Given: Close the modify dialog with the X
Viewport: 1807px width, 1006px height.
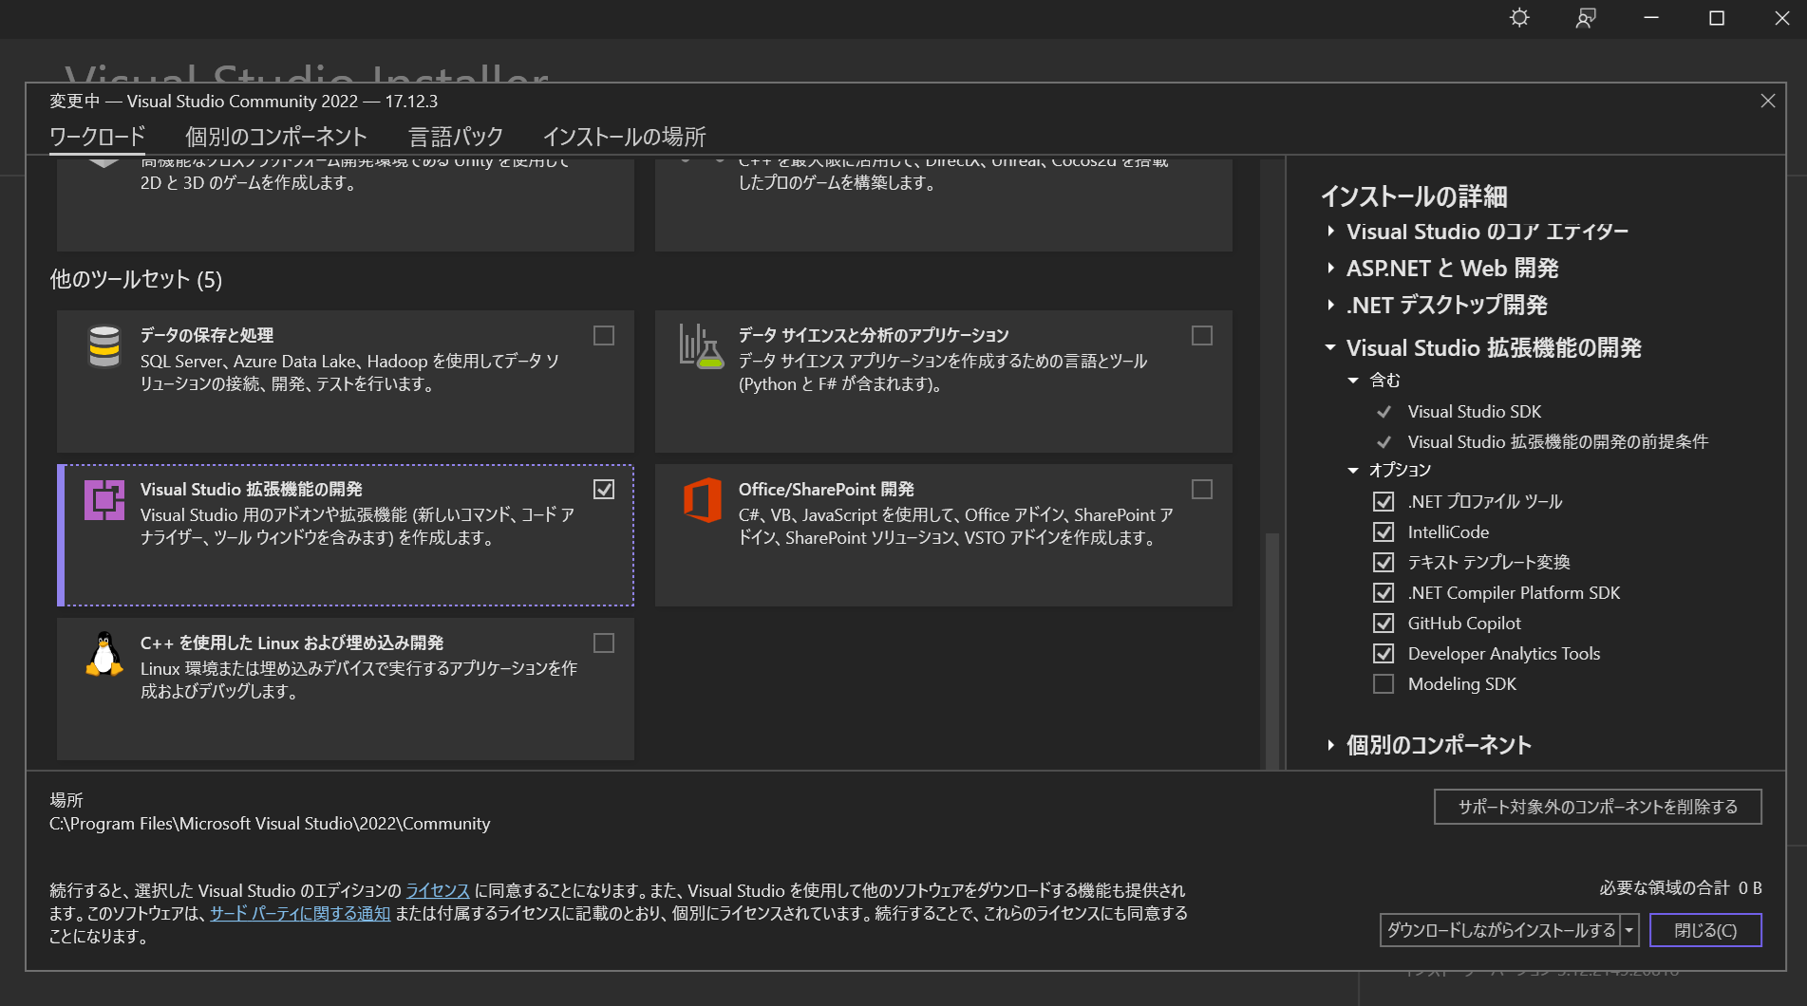Looking at the screenshot, I should [x=1767, y=101].
